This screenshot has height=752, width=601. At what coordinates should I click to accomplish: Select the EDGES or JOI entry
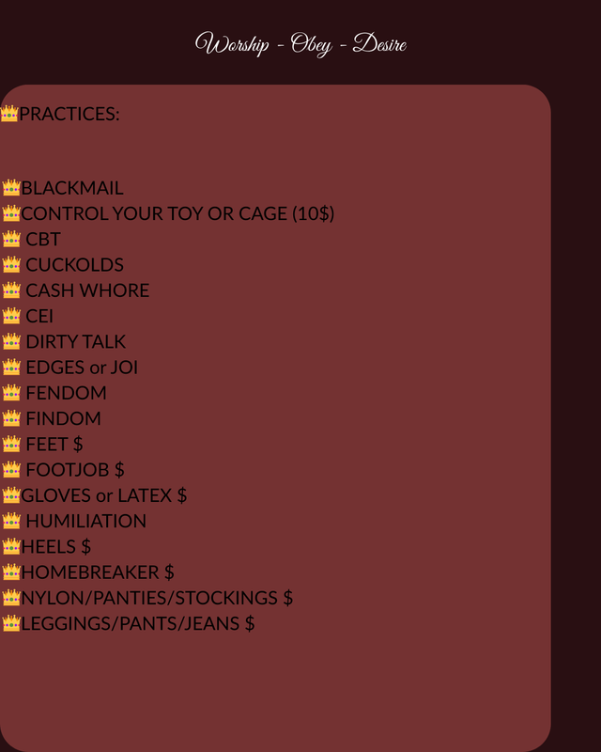click(x=82, y=368)
